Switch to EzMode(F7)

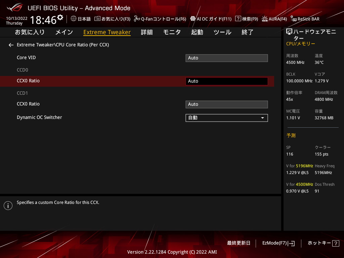pos(278,243)
